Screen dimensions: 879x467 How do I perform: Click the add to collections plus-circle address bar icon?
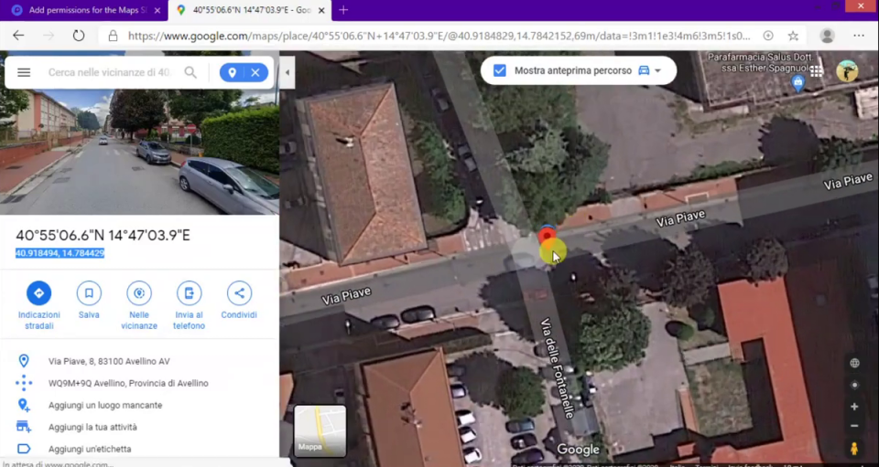[x=768, y=36]
